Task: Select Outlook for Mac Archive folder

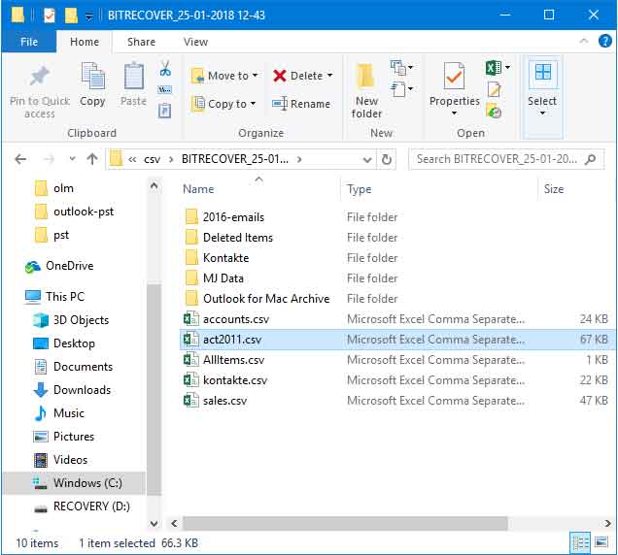Action: click(x=266, y=299)
